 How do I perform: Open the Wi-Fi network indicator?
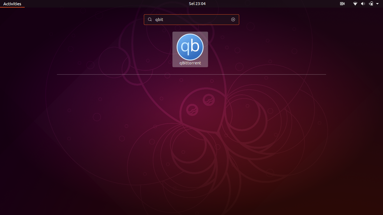(x=355, y=4)
